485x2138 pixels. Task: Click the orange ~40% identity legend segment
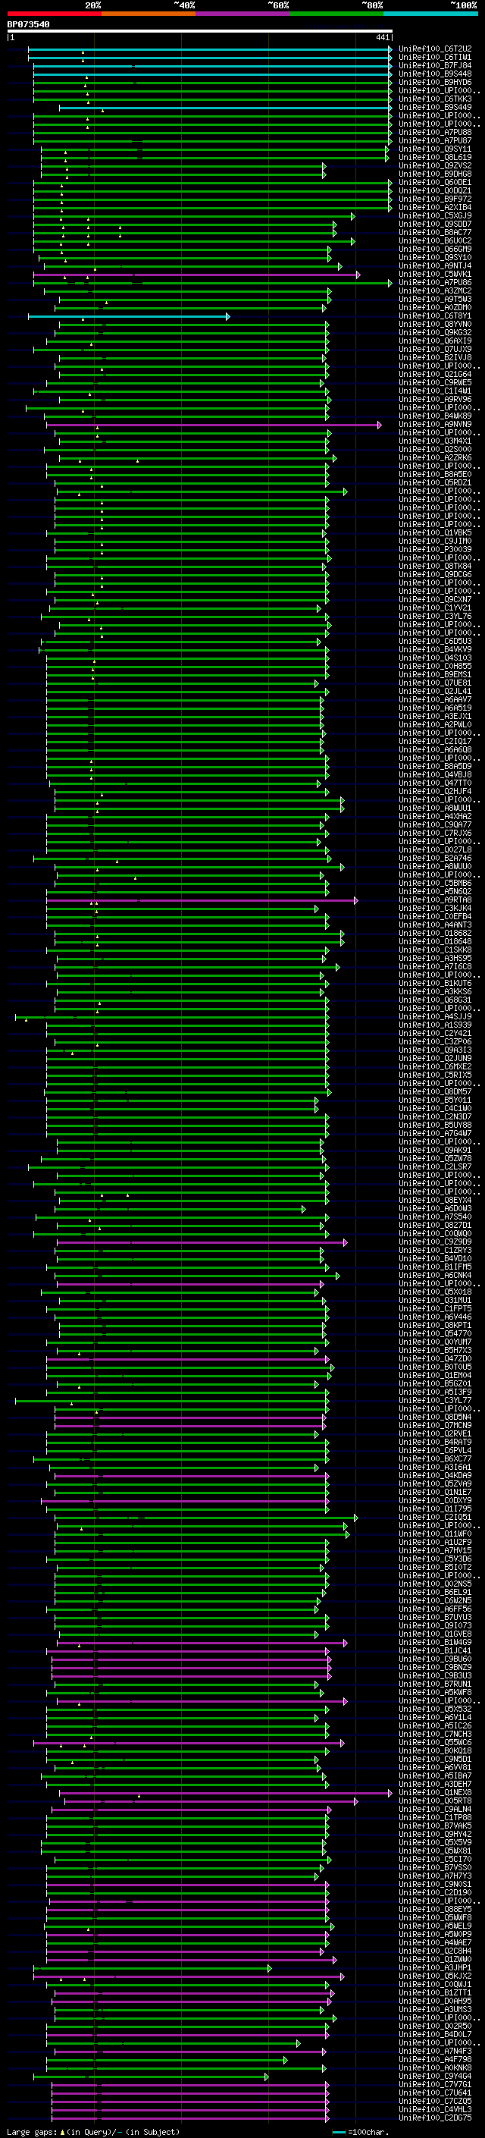pos(149,14)
